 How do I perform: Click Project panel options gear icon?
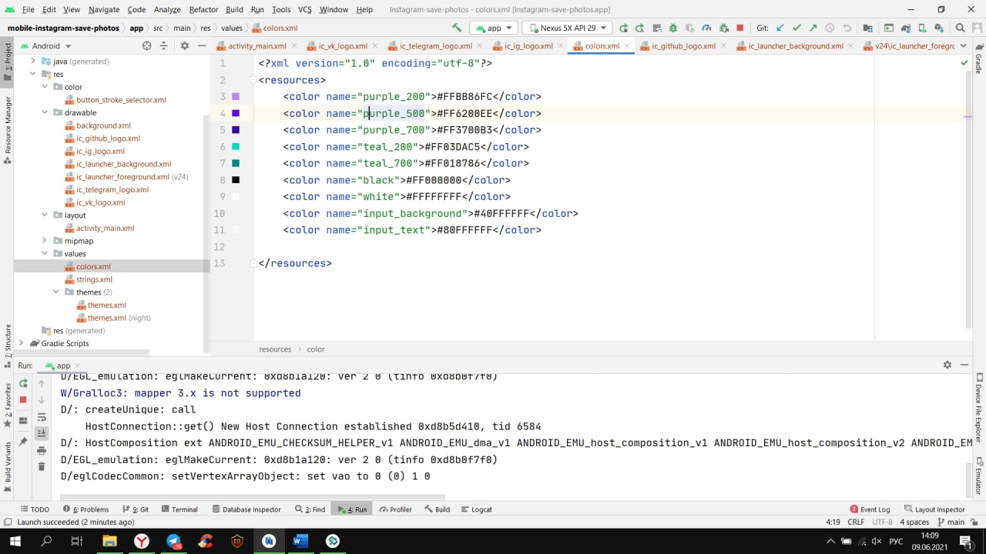click(x=184, y=46)
